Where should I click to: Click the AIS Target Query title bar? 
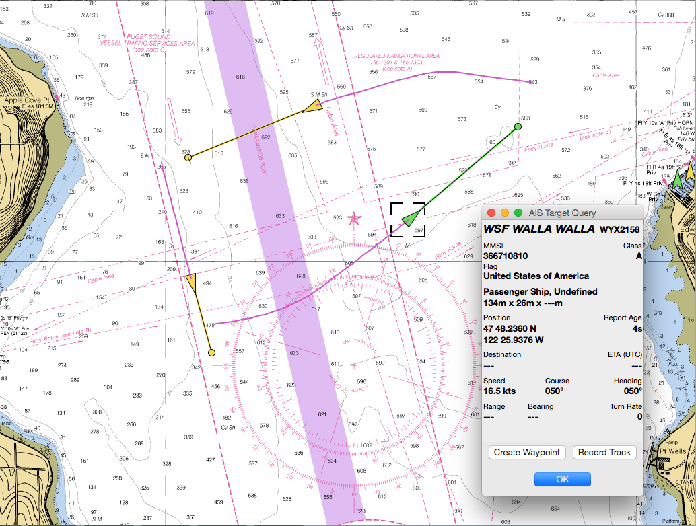pos(563,213)
